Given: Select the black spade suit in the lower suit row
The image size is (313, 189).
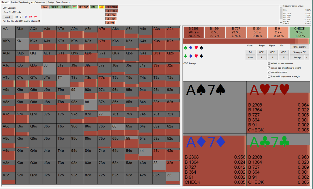Looking at the screenshot, I should tap(201, 56).
